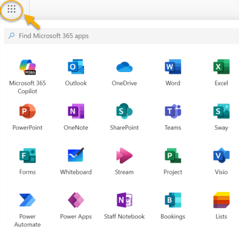Image resolution: width=239 pixels, height=230 pixels.
Task: Open the Power Apps icon
Action: coord(76,200)
